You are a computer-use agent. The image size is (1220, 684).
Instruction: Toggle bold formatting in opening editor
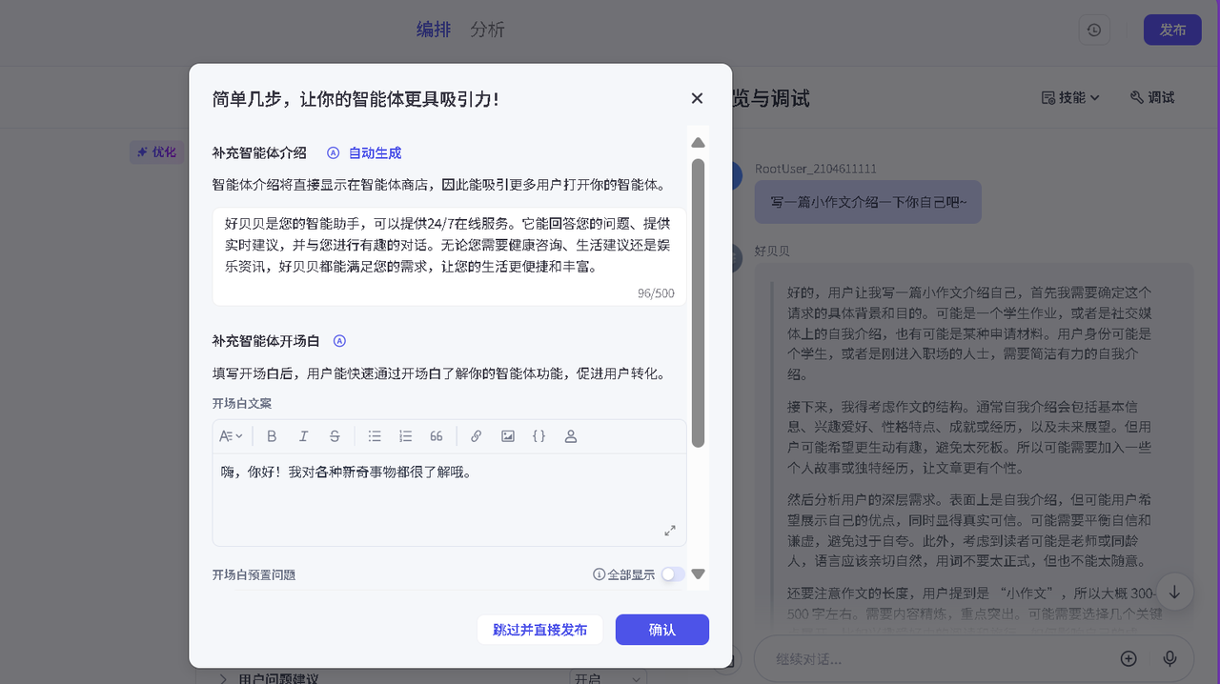click(x=272, y=436)
